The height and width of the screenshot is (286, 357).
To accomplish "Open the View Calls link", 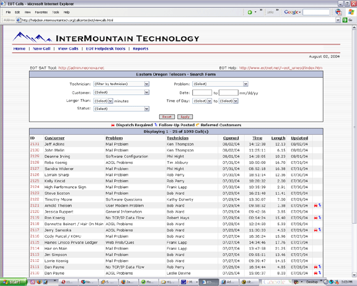I will [68, 48].
